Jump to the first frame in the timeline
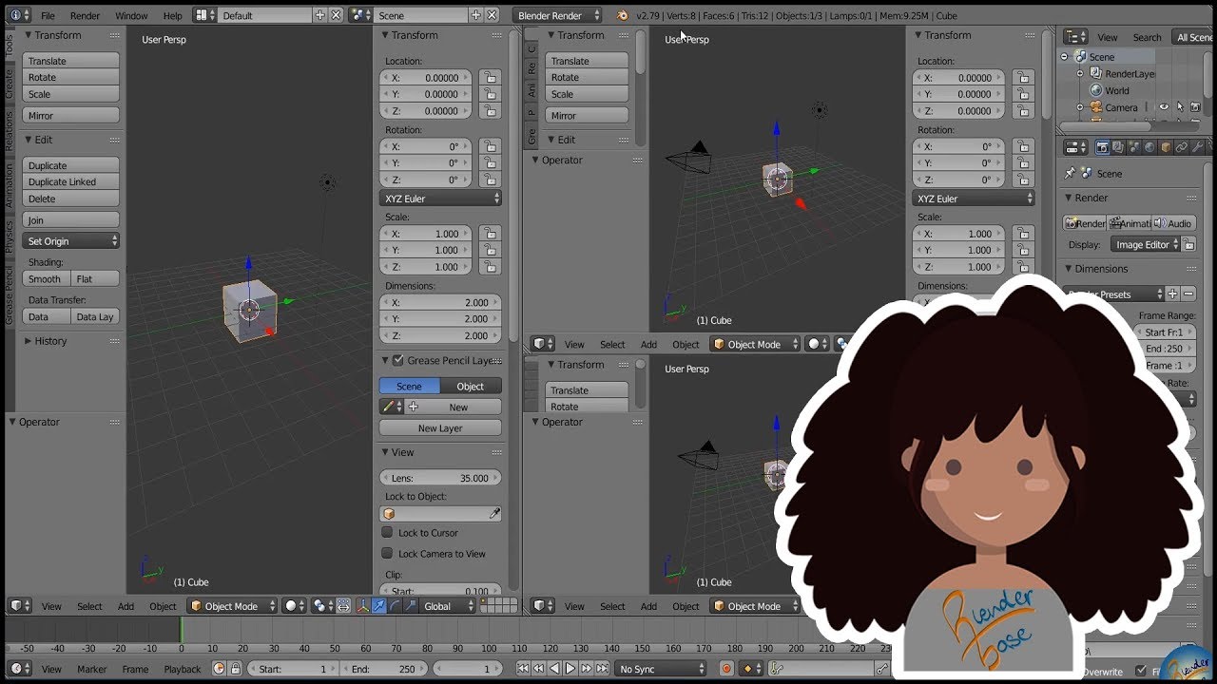Image resolution: width=1217 pixels, height=684 pixels. (523, 669)
